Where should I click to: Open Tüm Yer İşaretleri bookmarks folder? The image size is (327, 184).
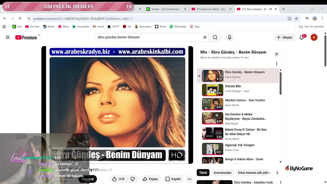point(311,27)
